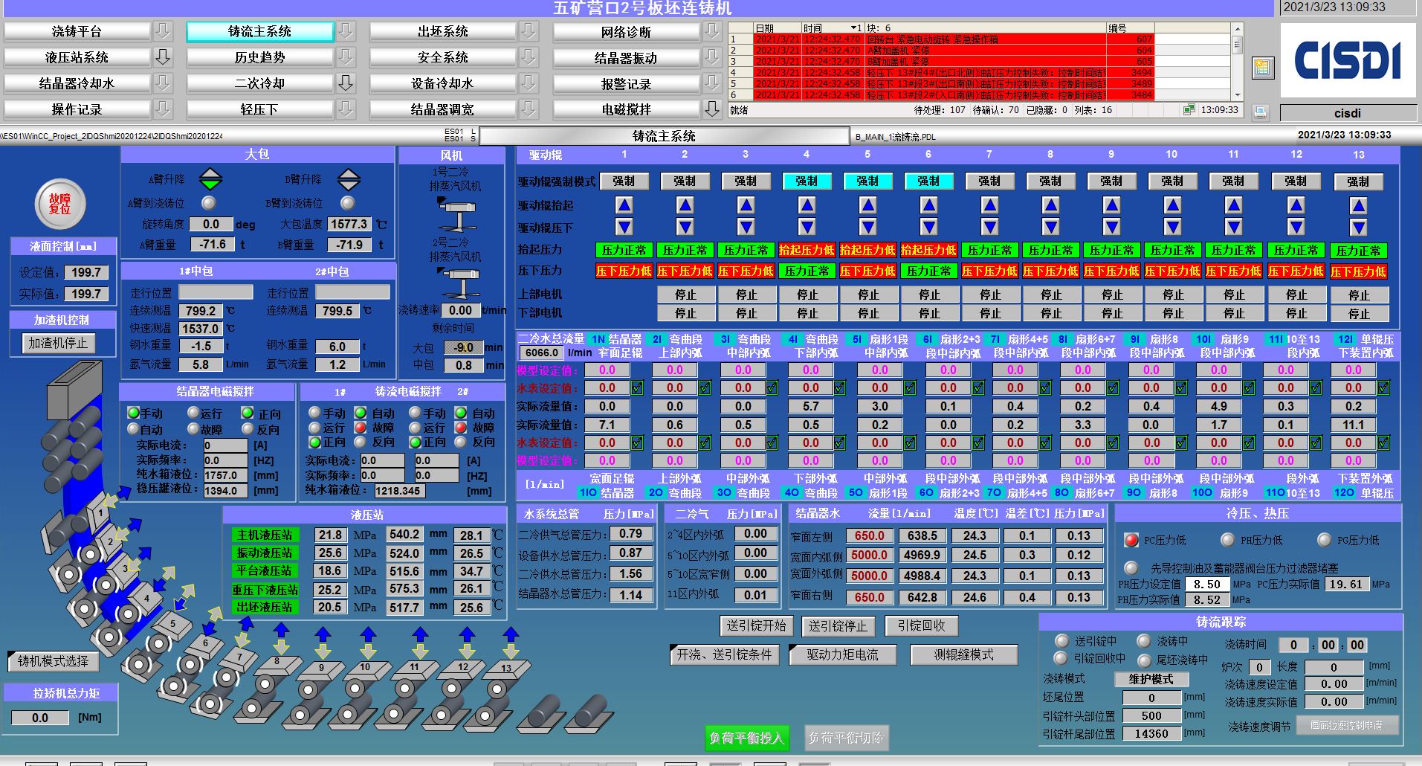Lower drive roll 6 with down arrow

click(x=928, y=227)
